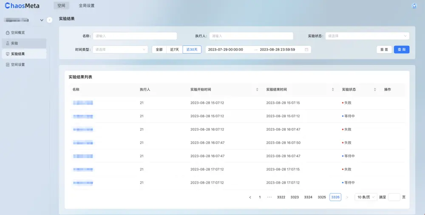Select the 近7天 time range option
This screenshot has height=215, width=425.
coord(174,50)
